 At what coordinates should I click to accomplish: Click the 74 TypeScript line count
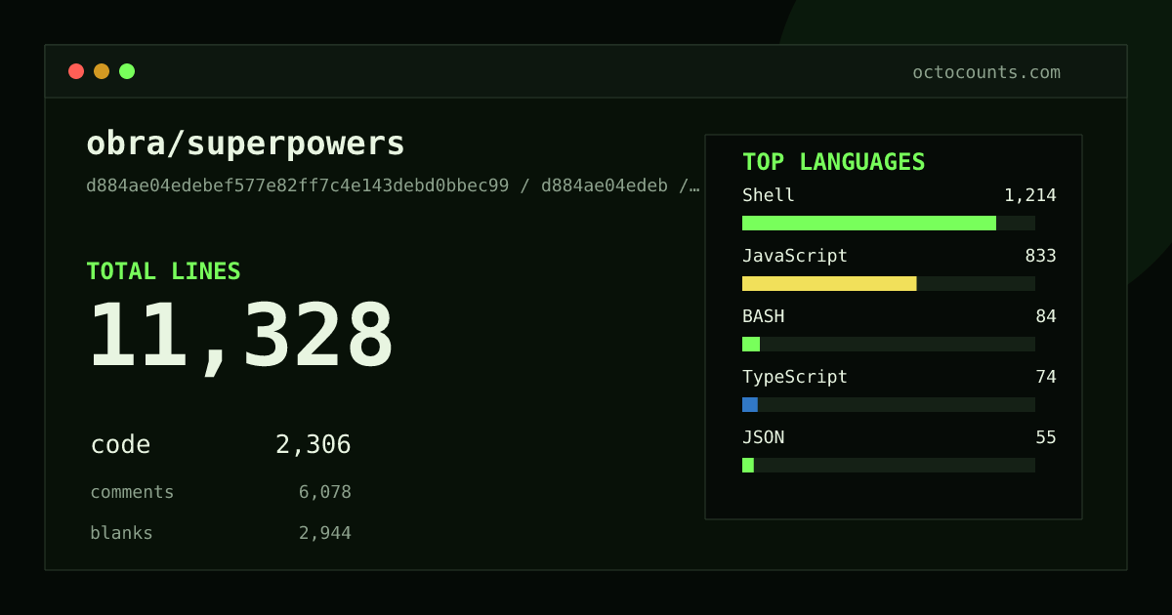1046,377
